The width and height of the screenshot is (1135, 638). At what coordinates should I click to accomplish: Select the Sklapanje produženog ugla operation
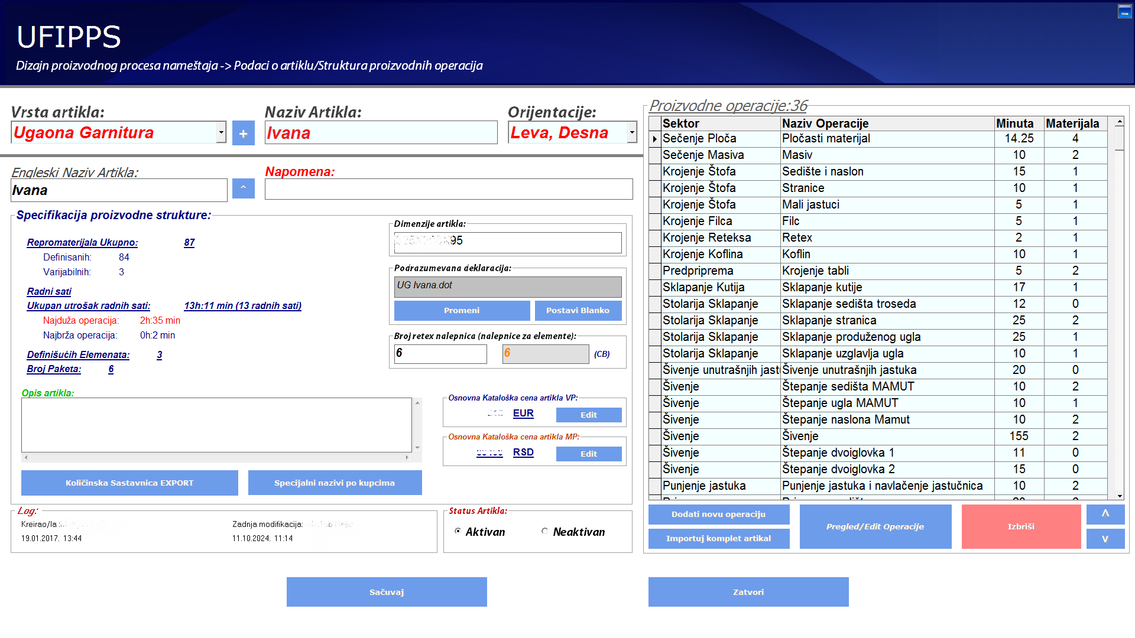coord(887,337)
